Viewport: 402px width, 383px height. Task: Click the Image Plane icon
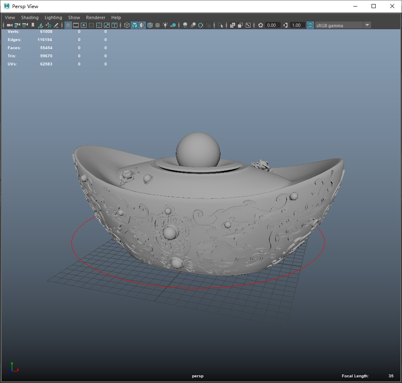41,25
